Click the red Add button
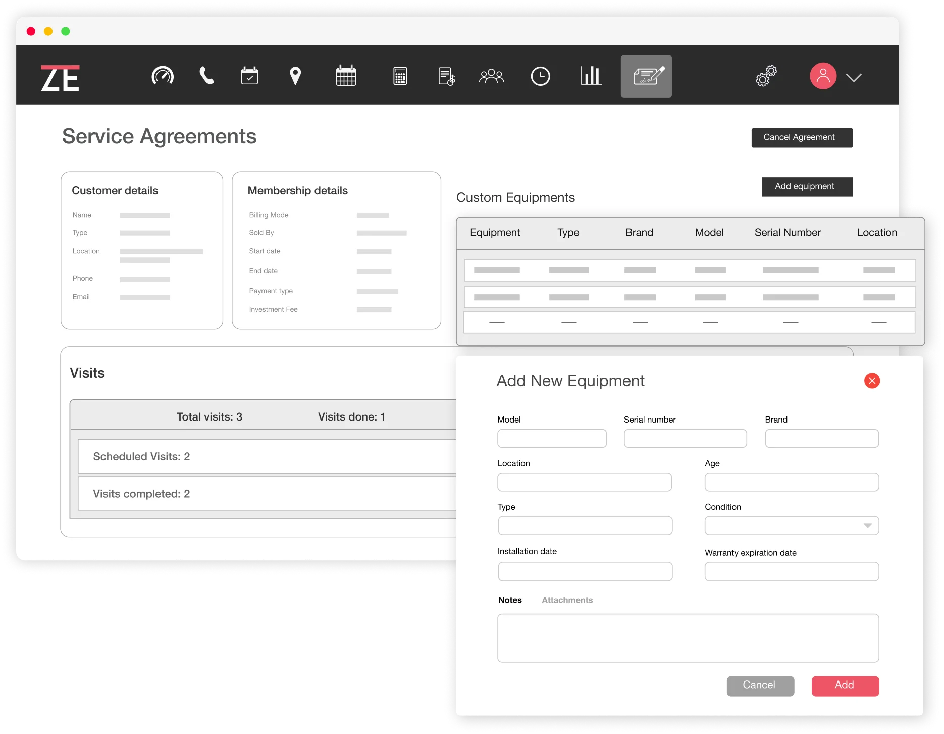 coord(845,686)
